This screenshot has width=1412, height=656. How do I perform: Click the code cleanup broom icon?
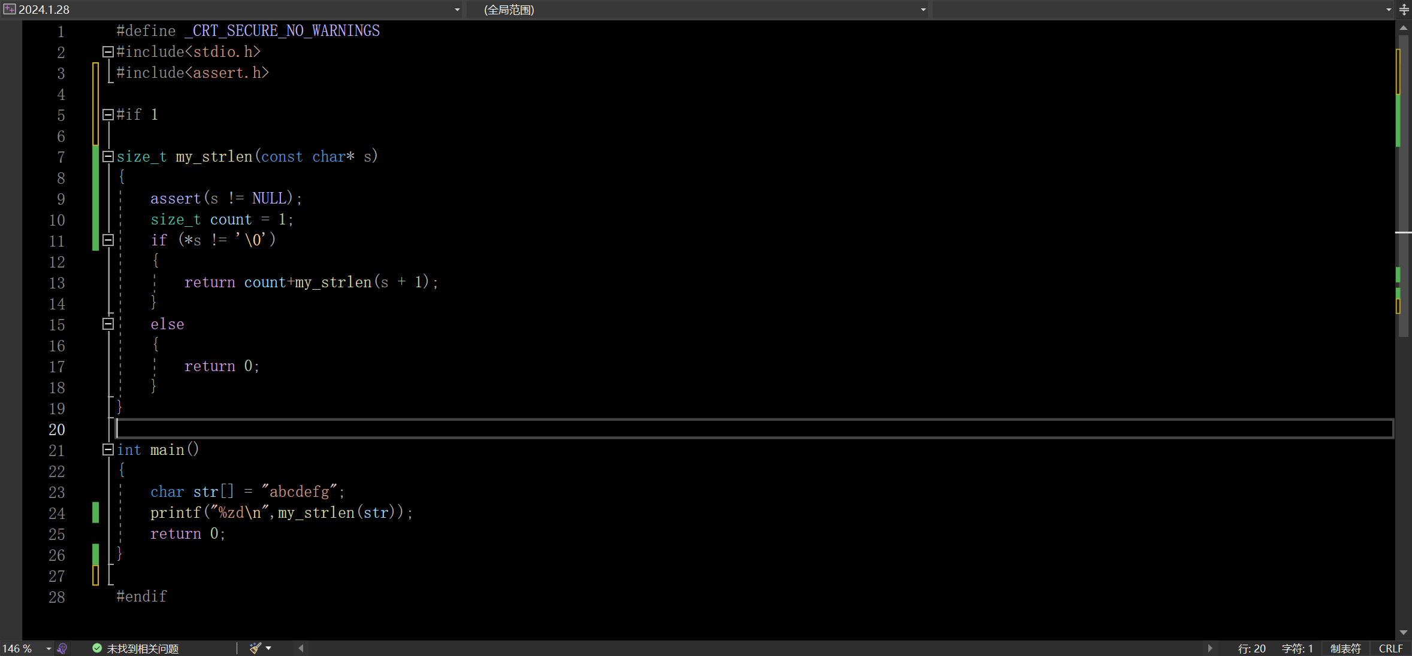[x=255, y=648]
